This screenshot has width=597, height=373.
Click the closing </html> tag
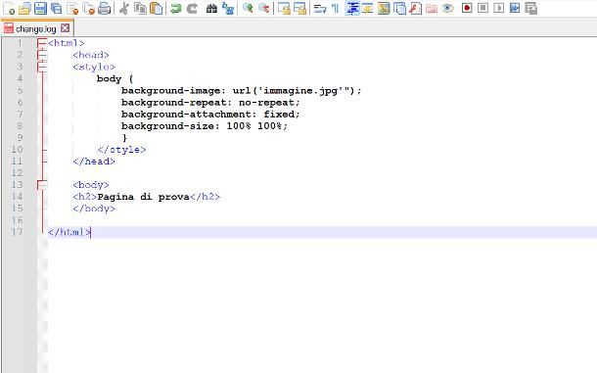point(69,232)
